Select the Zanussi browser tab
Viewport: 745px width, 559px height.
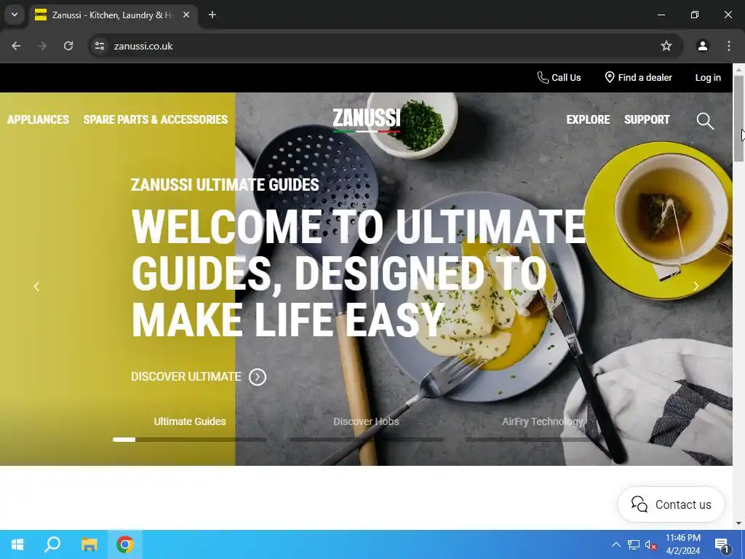(x=113, y=15)
